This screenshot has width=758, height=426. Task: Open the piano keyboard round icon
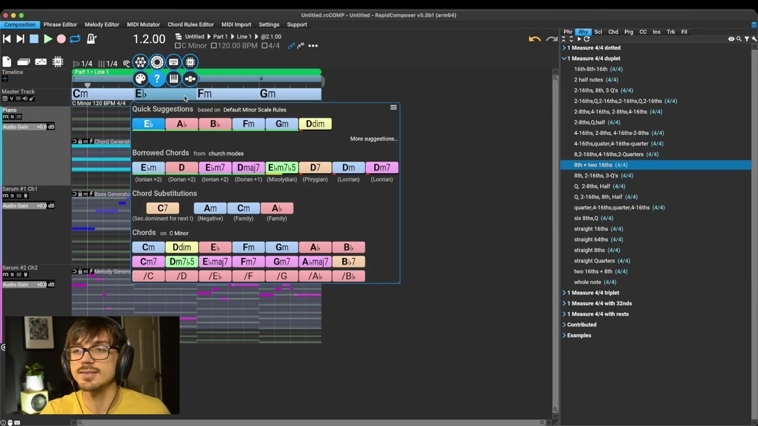(x=174, y=79)
